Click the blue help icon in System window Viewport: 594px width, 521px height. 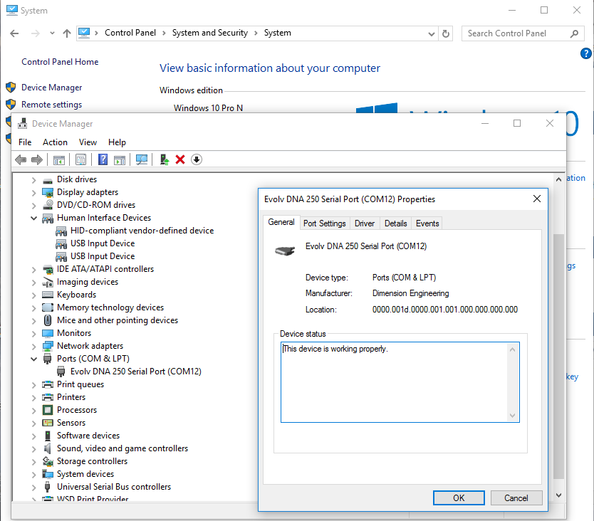(x=585, y=53)
